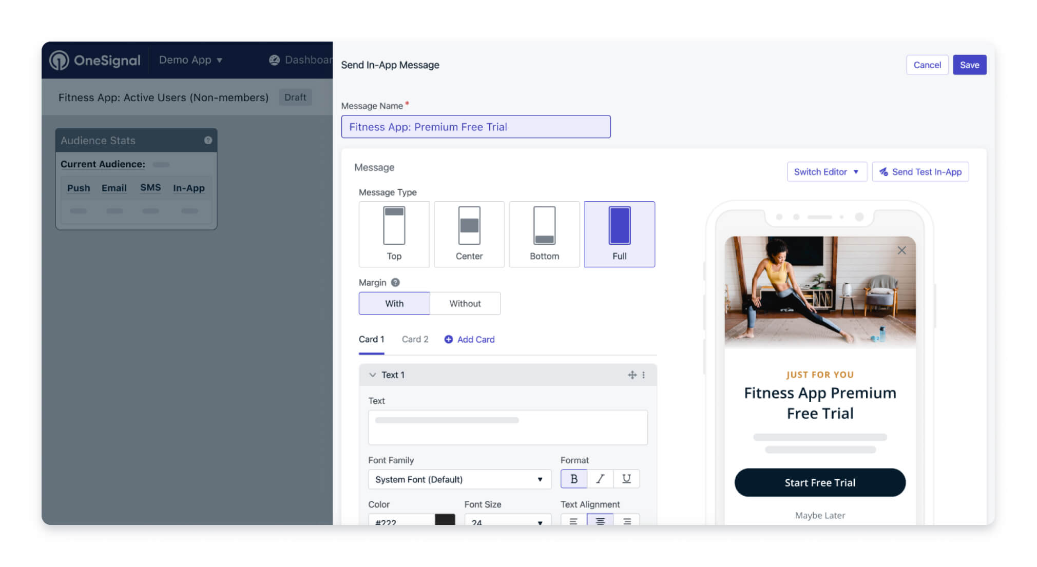
Task: Open the Switch Editor dropdown
Action: coord(827,172)
